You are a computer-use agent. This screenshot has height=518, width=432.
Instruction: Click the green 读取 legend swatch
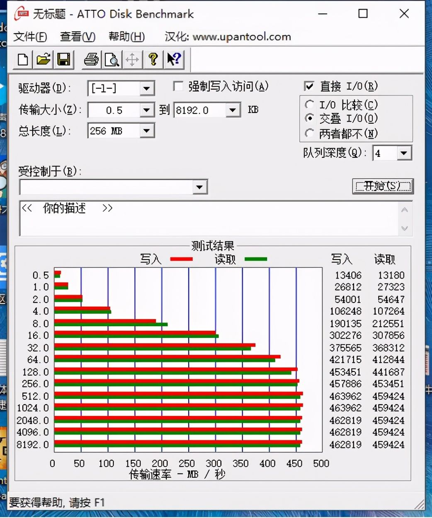point(256,259)
